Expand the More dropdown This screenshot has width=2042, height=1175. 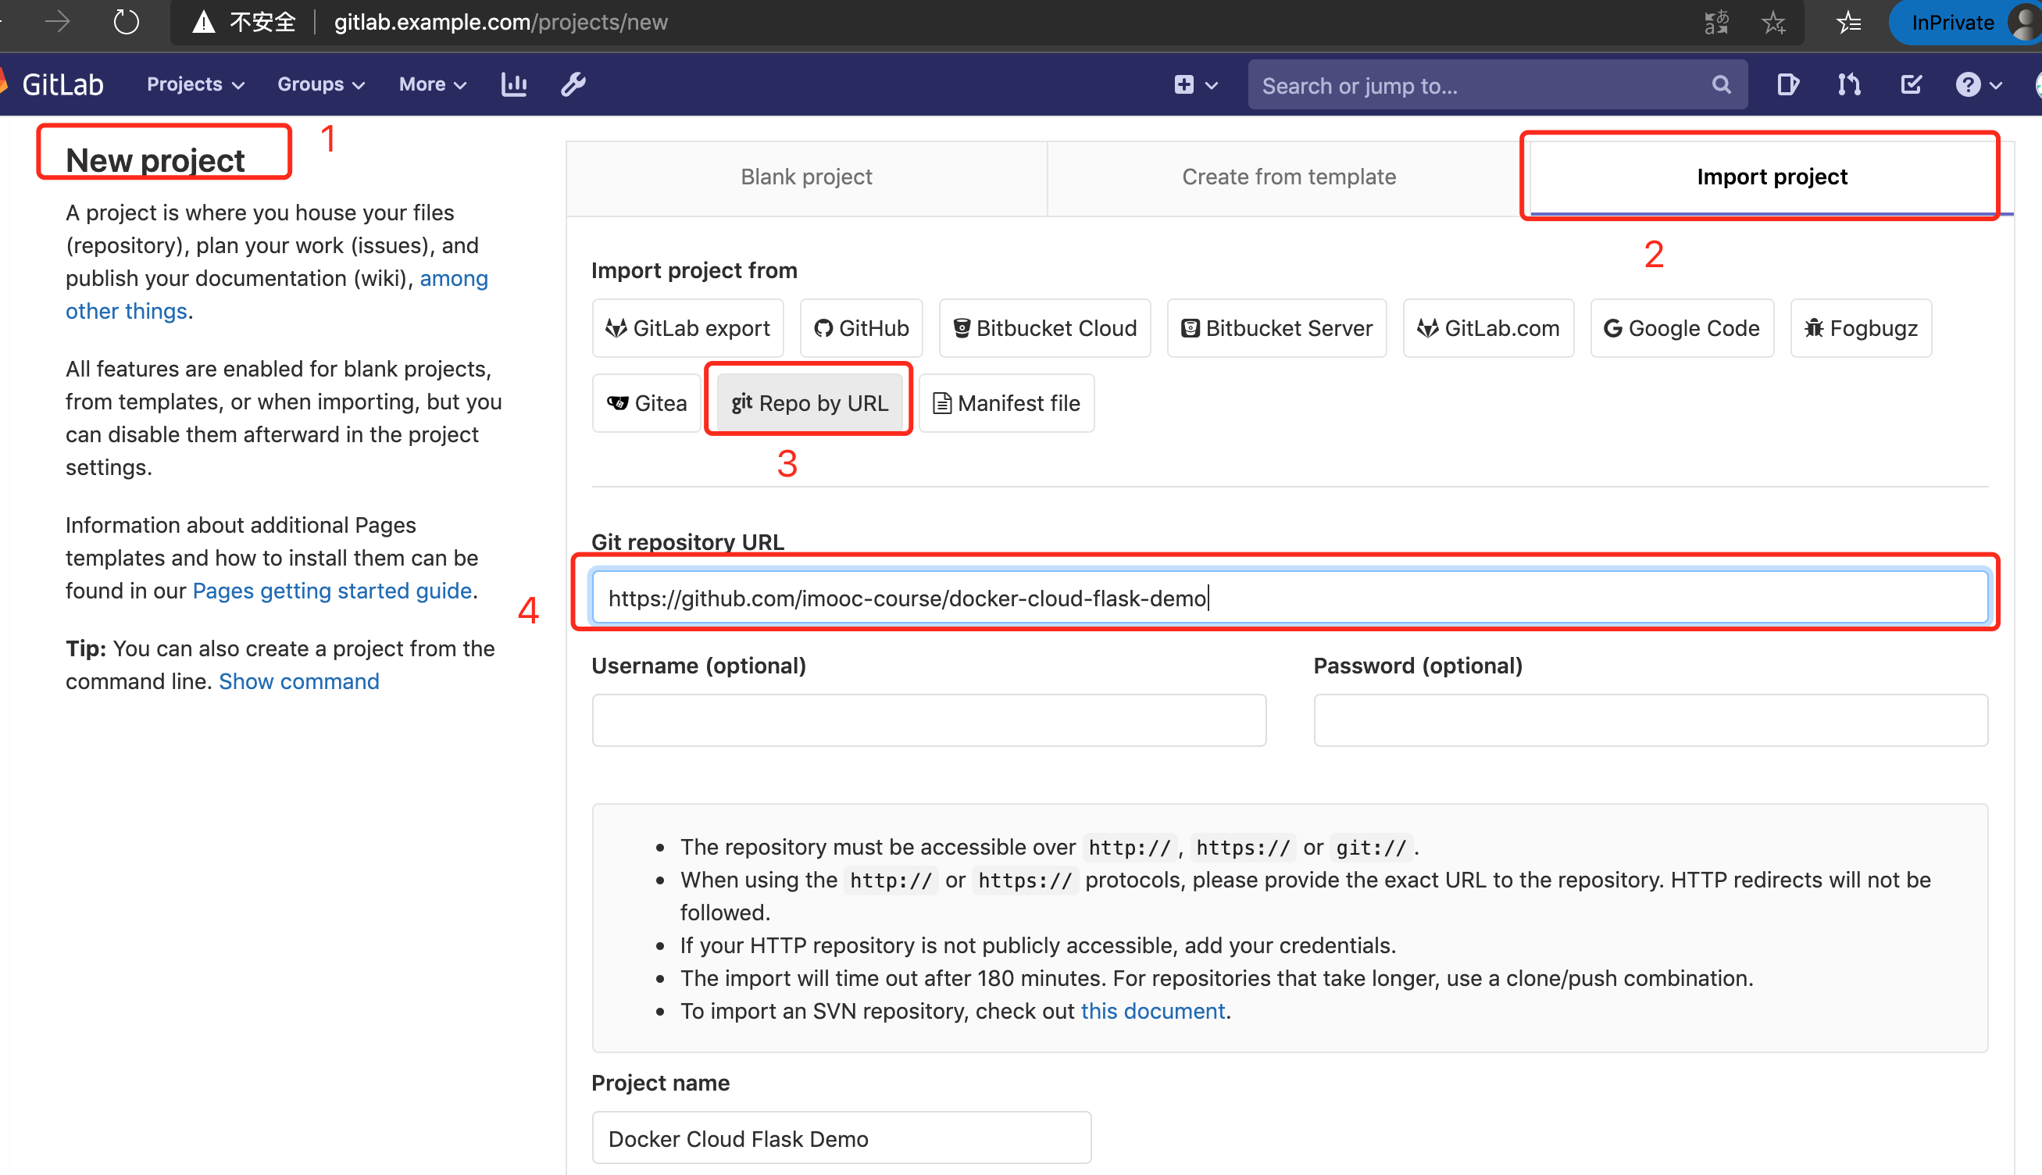[x=433, y=84]
